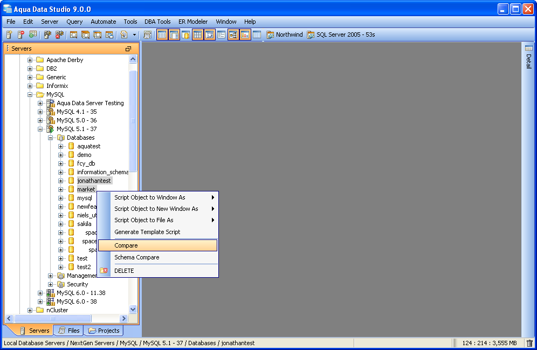Image resolution: width=537 pixels, height=350 pixels.
Task: Open the Detail side panel tab
Action: [x=529, y=57]
